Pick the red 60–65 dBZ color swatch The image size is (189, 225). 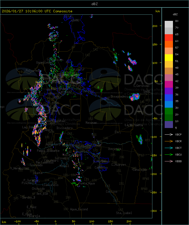[x=169, y=38]
